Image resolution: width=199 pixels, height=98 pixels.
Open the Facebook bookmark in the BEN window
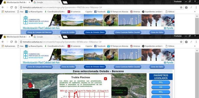pos(100,46)
